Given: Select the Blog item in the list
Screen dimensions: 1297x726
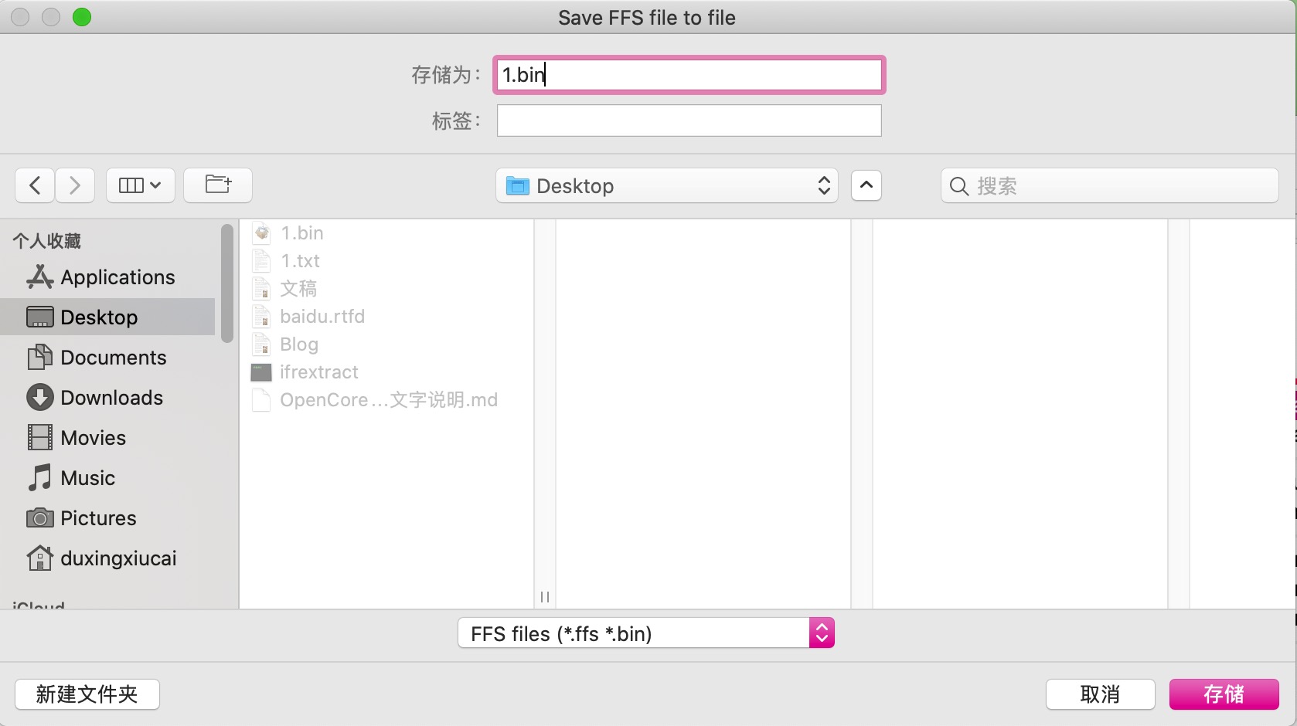Looking at the screenshot, I should [386, 344].
